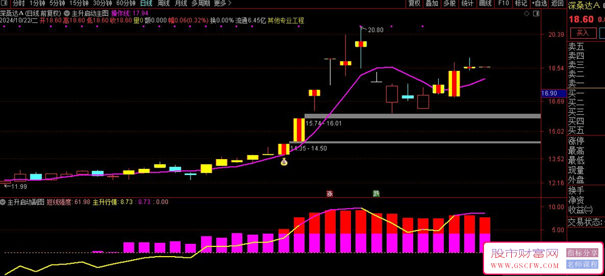605x276 pixels.
Task: Add stock with +自选 button
Action: (x=539, y=4)
